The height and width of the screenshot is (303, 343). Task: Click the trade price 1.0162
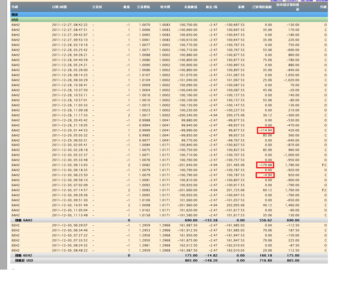[x=145, y=210]
